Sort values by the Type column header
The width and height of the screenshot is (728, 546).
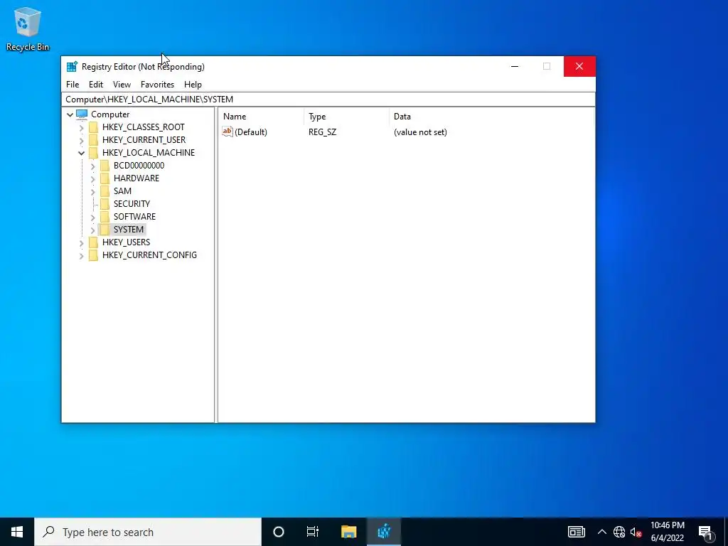coord(347,117)
